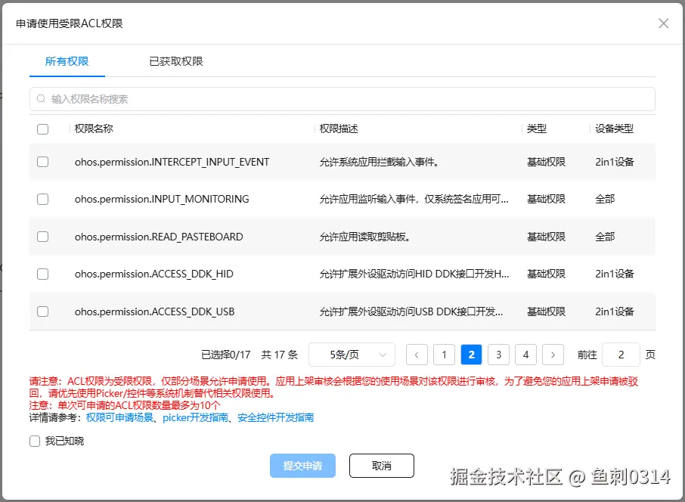Click the 设备类型 column header
The height and width of the screenshot is (502, 685).
click(614, 129)
